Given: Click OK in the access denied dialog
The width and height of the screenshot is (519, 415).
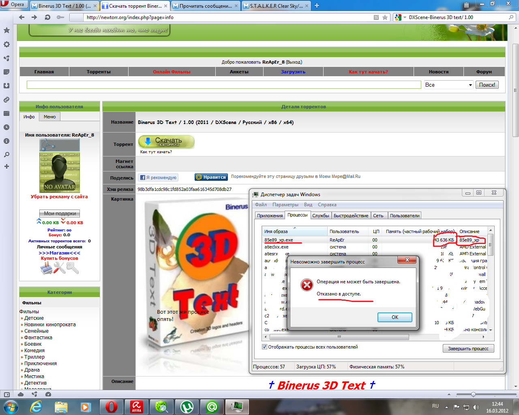Looking at the screenshot, I should 395,317.
